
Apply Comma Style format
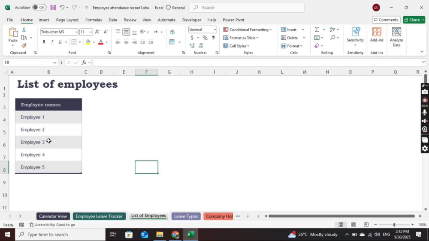pyautogui.click(x=213, y=38)
